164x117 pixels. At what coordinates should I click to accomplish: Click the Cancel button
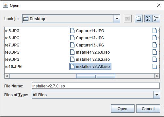click(x=148, y=109)
